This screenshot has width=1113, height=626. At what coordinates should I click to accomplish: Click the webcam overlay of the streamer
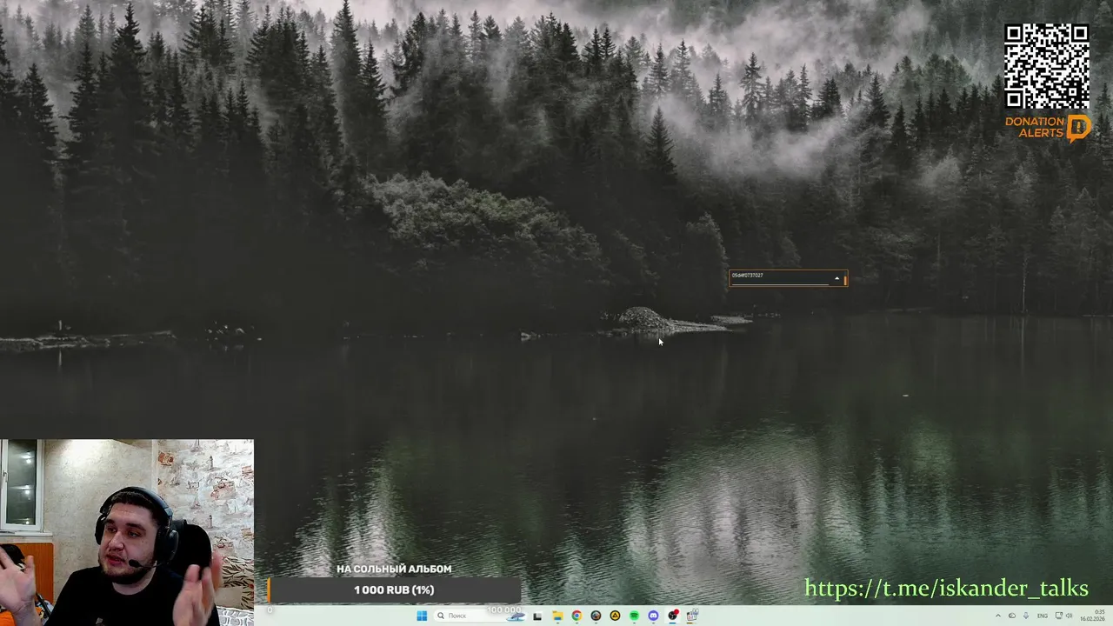[x=127, y=532]
